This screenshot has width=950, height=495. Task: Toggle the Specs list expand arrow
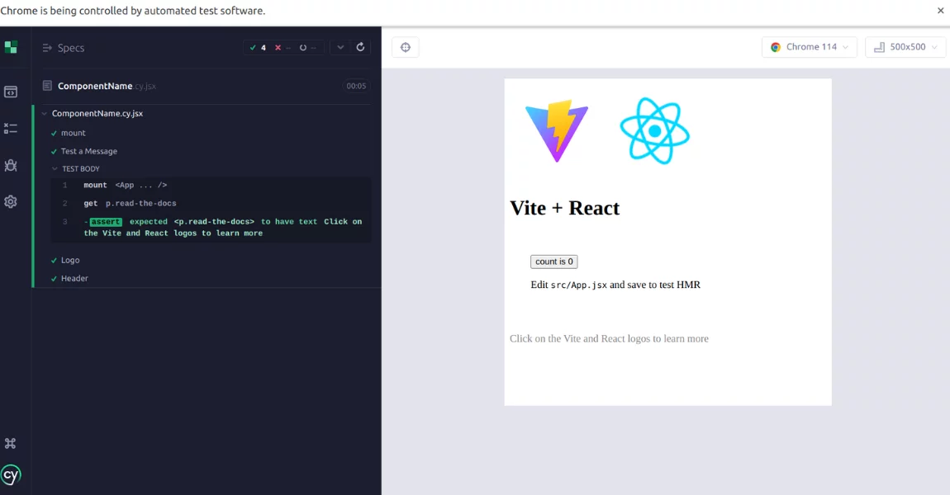click(x=48, y=48)
